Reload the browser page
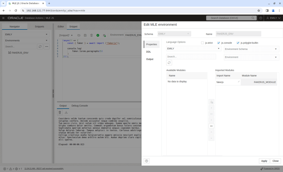The height and width of the screenshot is (172, 283). point(16,10)
